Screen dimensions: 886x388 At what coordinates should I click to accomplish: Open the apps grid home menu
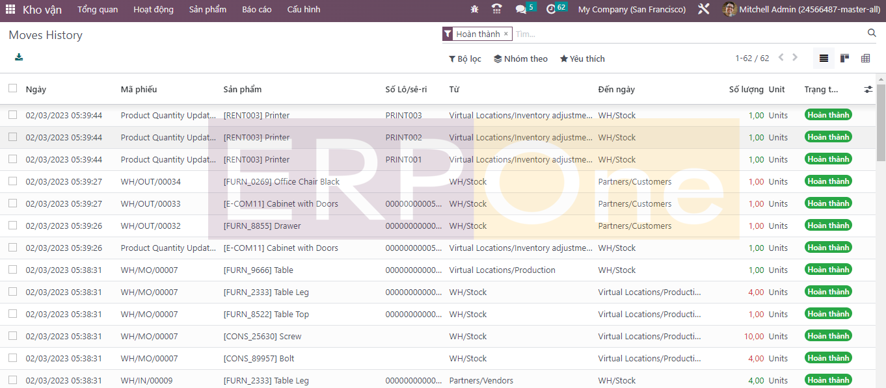click(10, 10)
